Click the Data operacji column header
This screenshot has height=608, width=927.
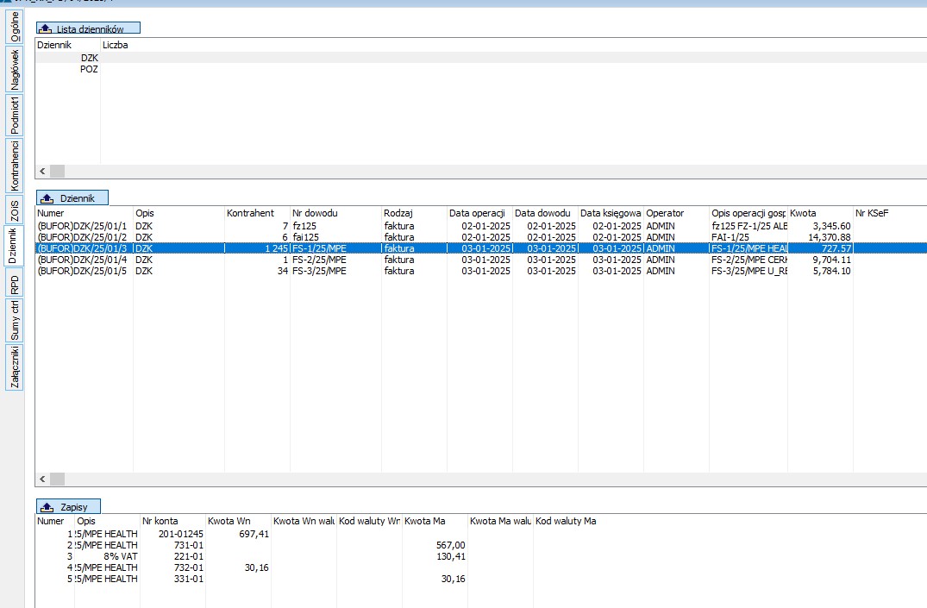(x=477, y=213)
